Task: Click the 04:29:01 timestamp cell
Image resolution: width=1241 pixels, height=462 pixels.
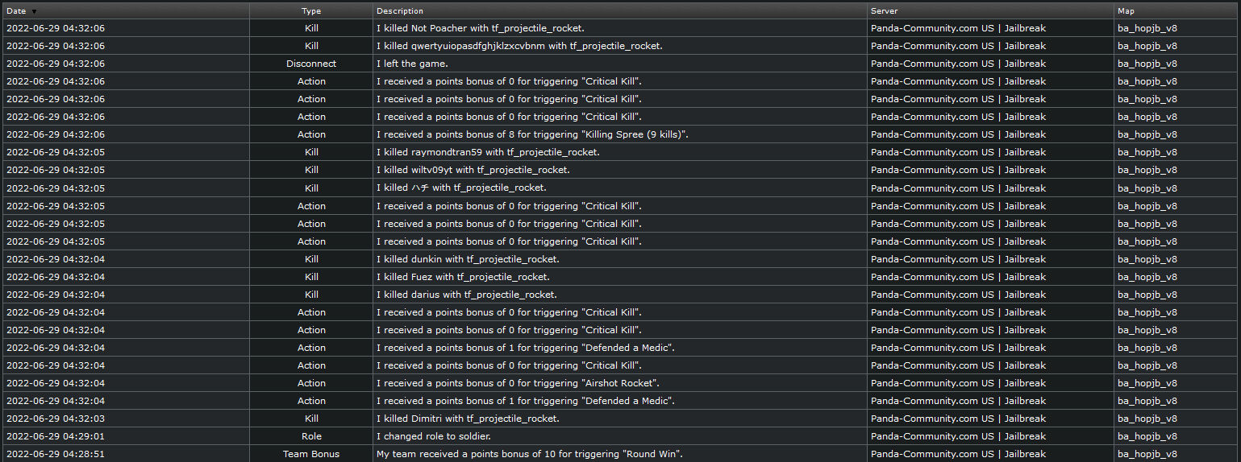Action: [x=56, y=436]
